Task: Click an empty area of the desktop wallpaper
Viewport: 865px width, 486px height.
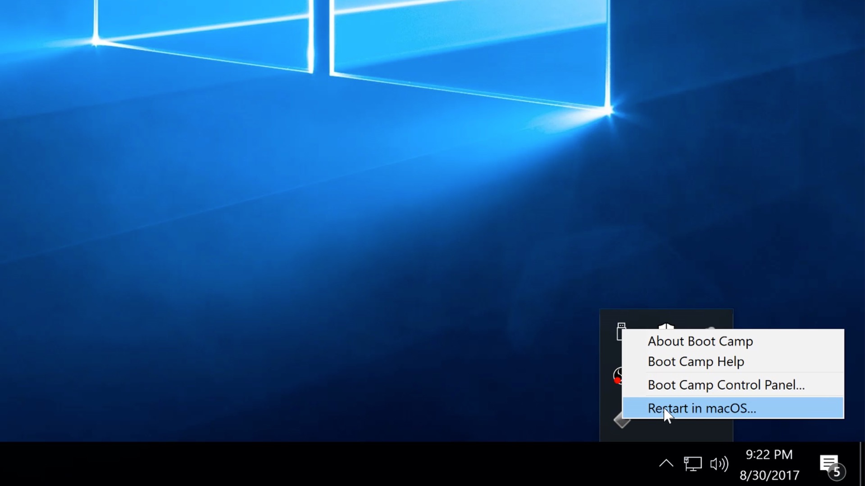Action: (270, 225)
